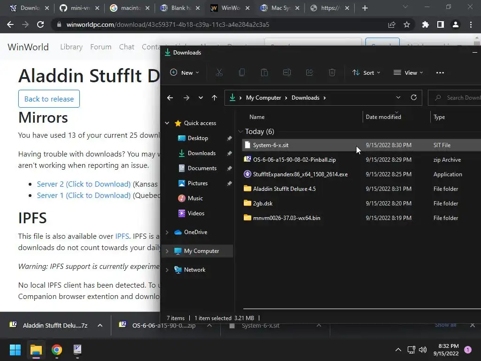This screenshot has width=481, height=361.
Task: Click the Share icon in Explorer toolbar
Action: coord(309,73)
